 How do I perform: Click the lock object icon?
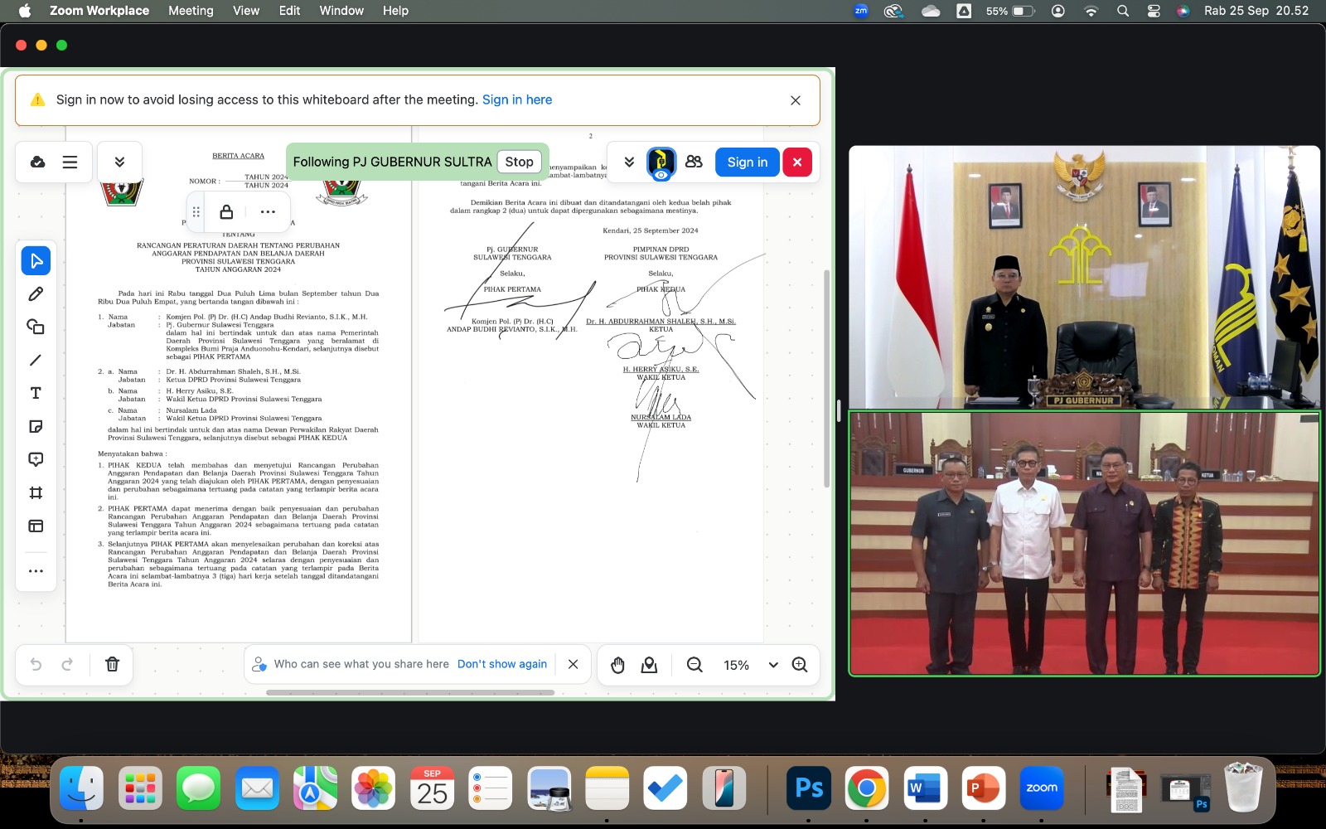pyautogui.click(x=226, y=212)
